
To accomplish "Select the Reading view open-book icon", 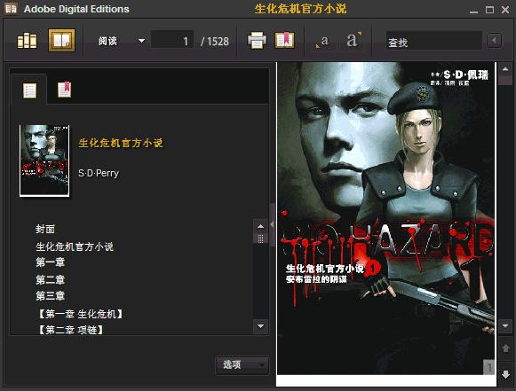I will point(61,41).
